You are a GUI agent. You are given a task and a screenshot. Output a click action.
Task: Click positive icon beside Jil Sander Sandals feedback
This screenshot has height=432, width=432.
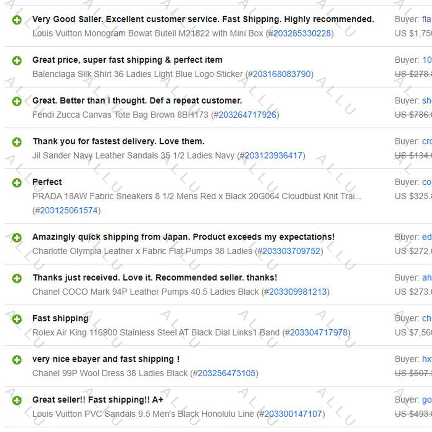[x=17, y=142]
